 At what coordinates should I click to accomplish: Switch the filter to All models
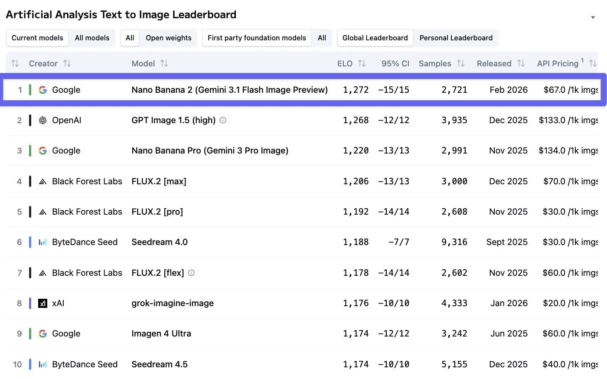(x=92, y=38)
